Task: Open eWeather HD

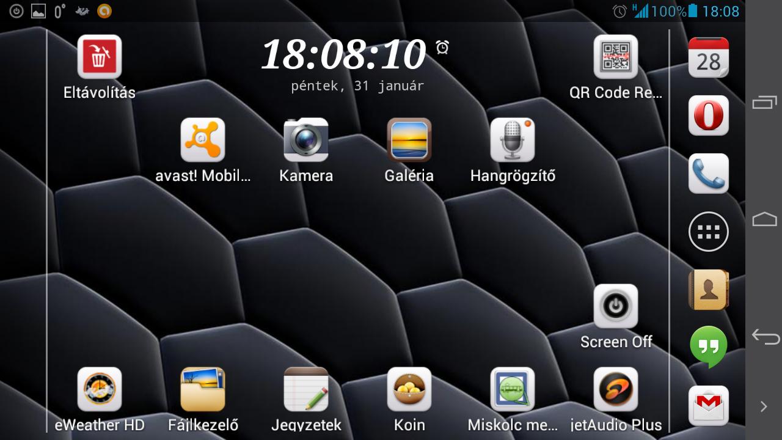Action: pos(100,389)
